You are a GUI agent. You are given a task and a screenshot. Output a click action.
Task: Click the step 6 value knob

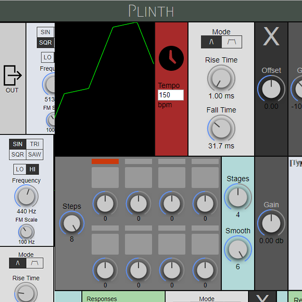tap(139, 270)
